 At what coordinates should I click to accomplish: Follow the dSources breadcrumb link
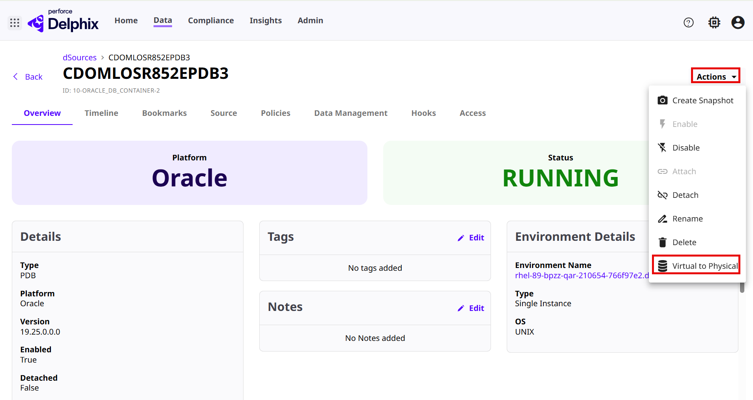pyautogui.click(x=79, y=58)
